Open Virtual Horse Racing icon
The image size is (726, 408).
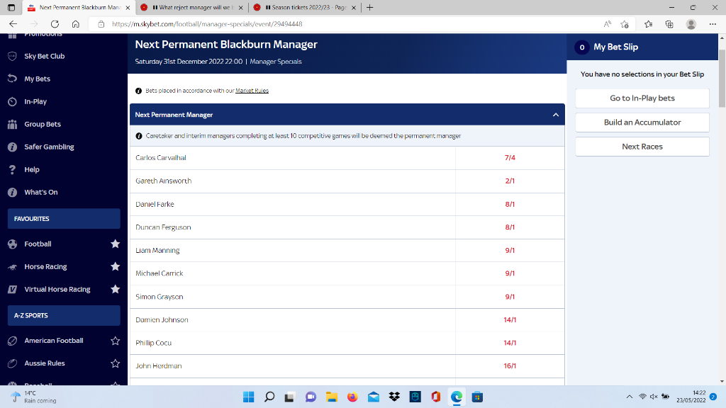pyautogui.click(x=13, y=289)
